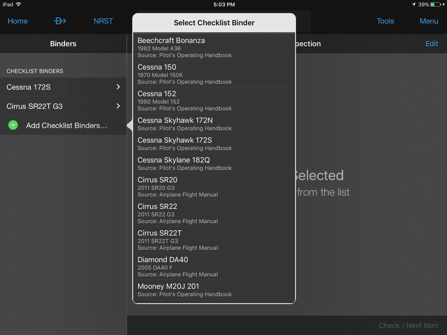Go to the Home screen

(17, 21)
